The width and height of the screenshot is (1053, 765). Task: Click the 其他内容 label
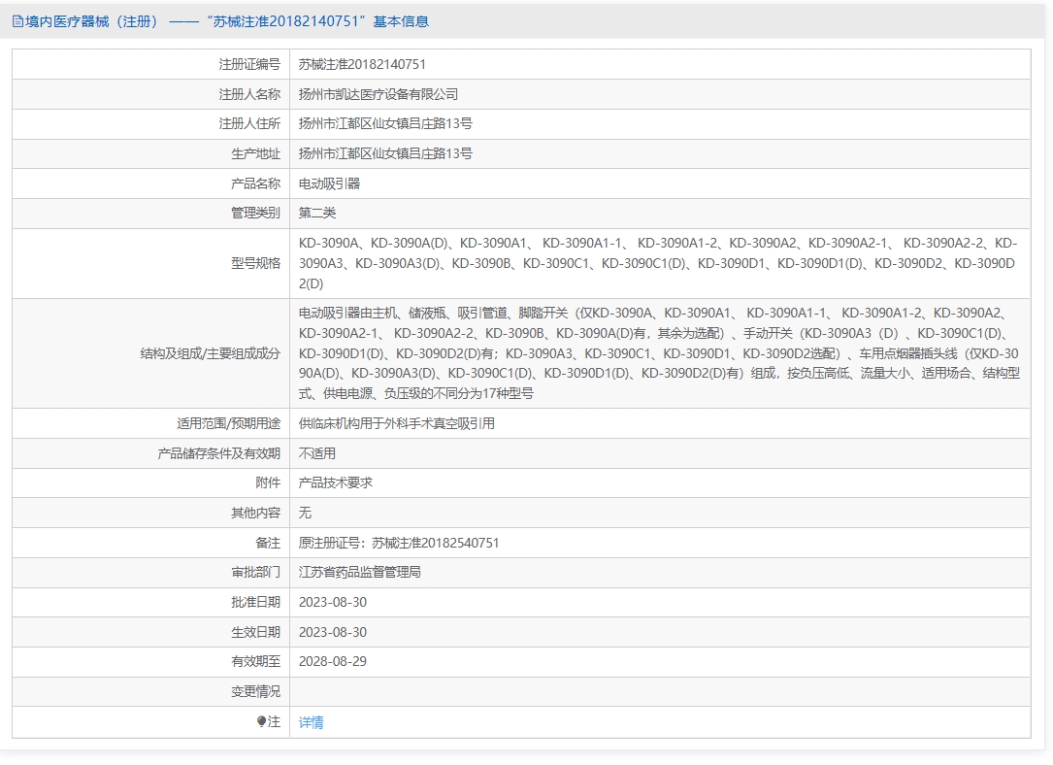tap(255, 514)
